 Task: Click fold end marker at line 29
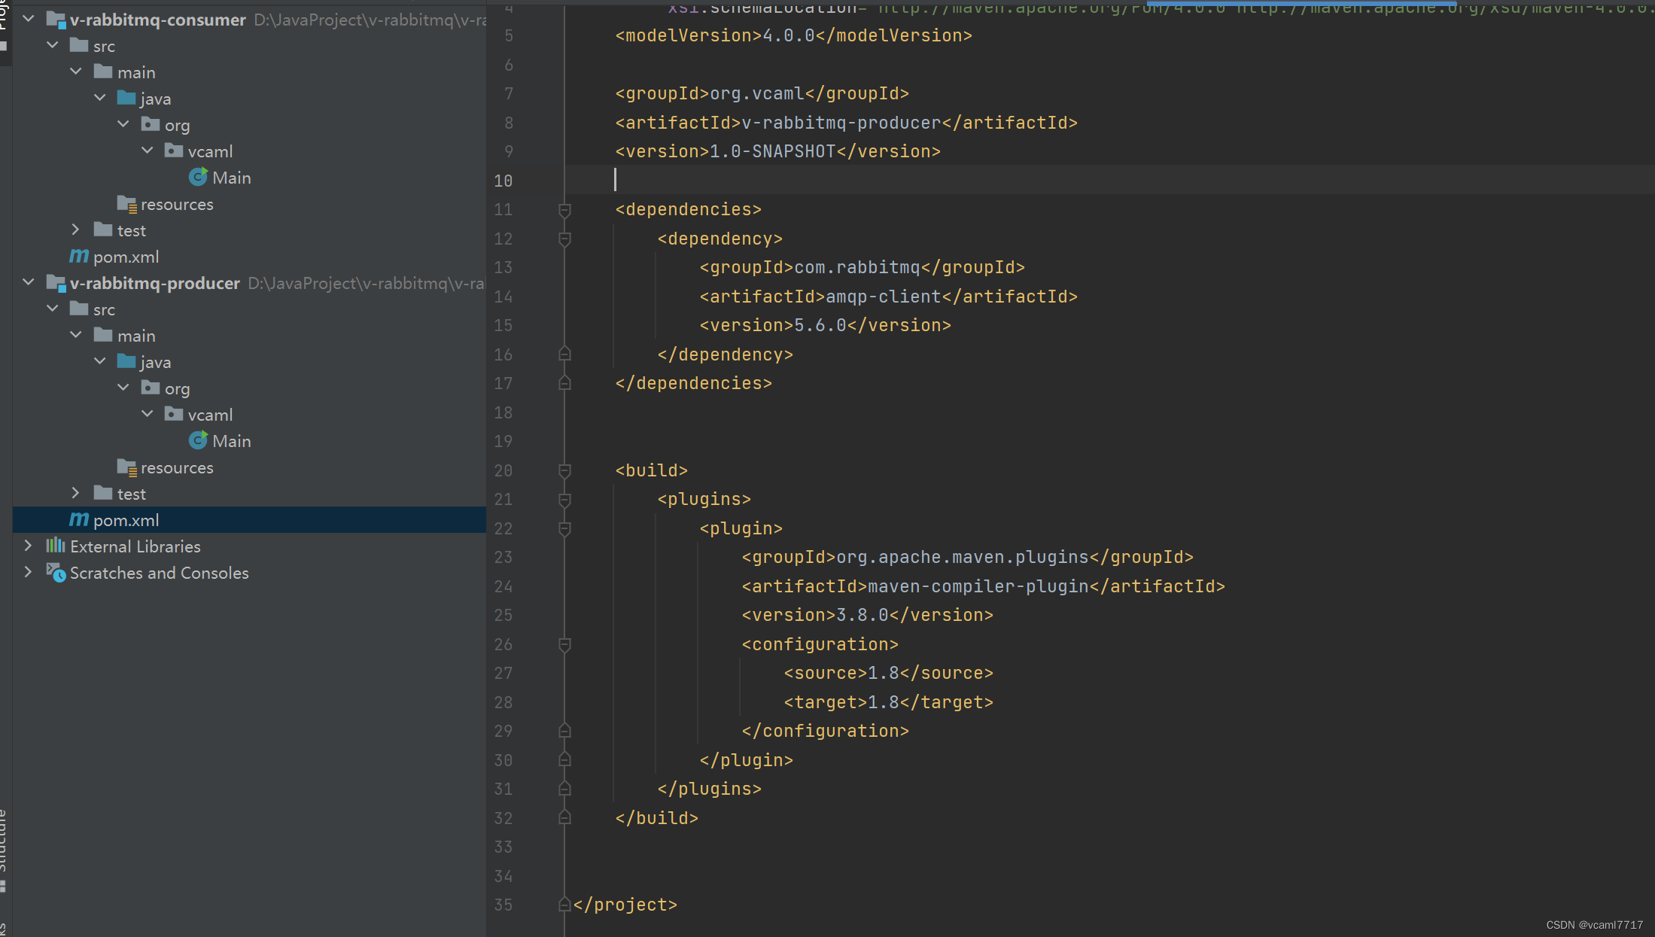click(564, 731)
